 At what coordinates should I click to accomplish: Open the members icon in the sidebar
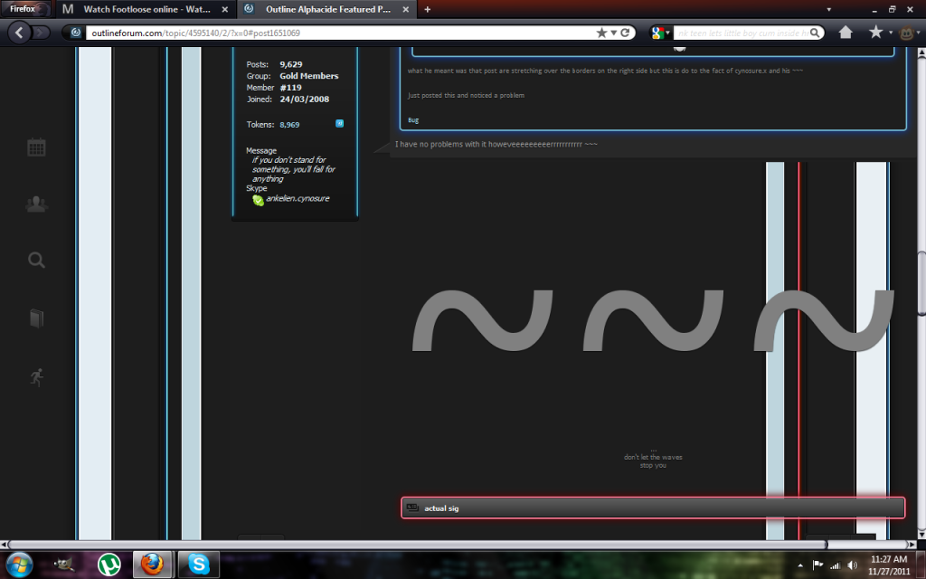coord(36,204)
